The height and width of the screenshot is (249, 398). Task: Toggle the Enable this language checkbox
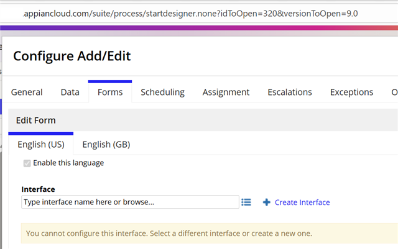click(27, 163)
